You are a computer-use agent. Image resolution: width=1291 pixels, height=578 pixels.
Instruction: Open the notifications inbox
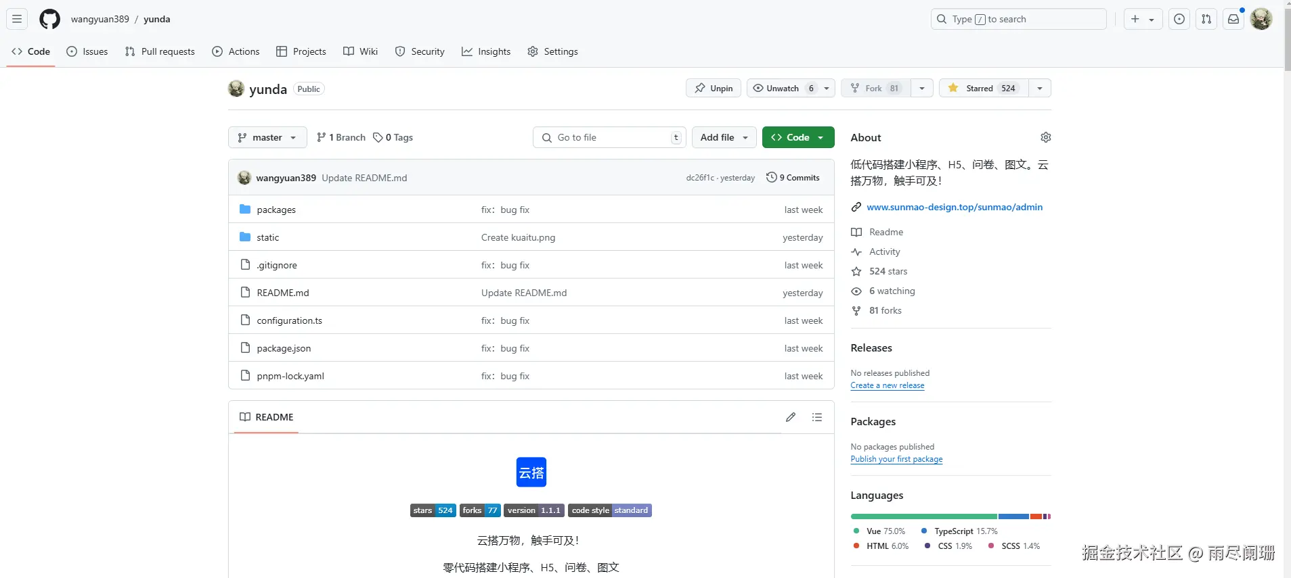(1233, 19)
